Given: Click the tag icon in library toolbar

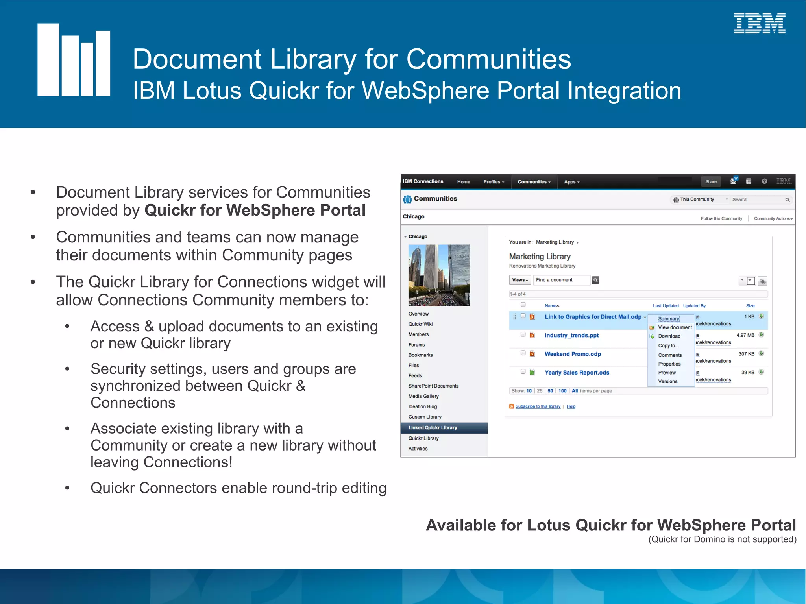Looking at the screenshot, I should coord(762,281).
